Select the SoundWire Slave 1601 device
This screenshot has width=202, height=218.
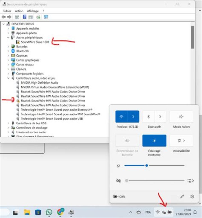click(x=35, y=42)
